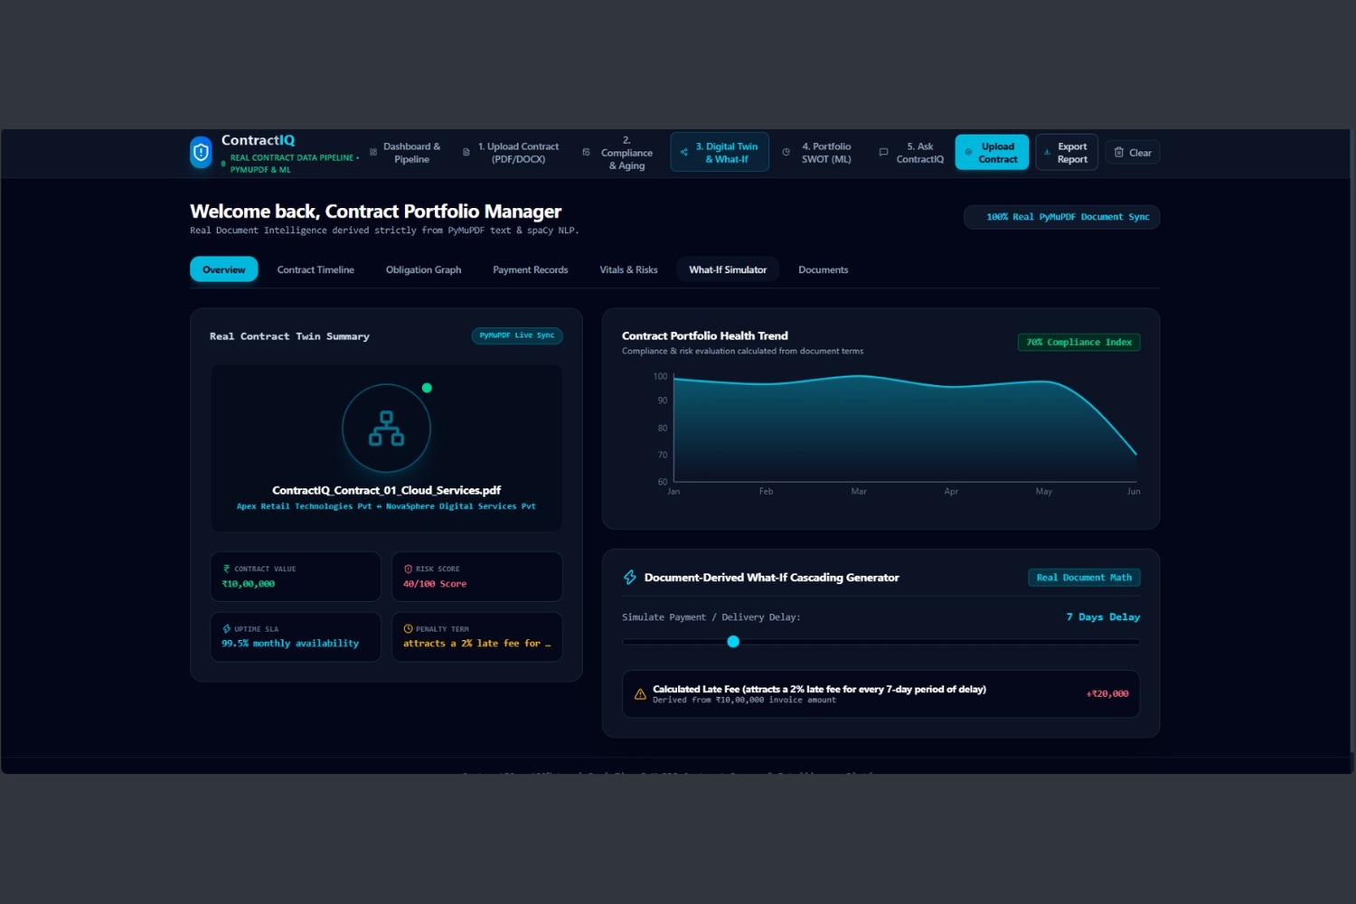The height and width of the screenshot is (904, 1356).
Task: Click the '7 Days Delay' value
Action: [x=1103, y=617]
